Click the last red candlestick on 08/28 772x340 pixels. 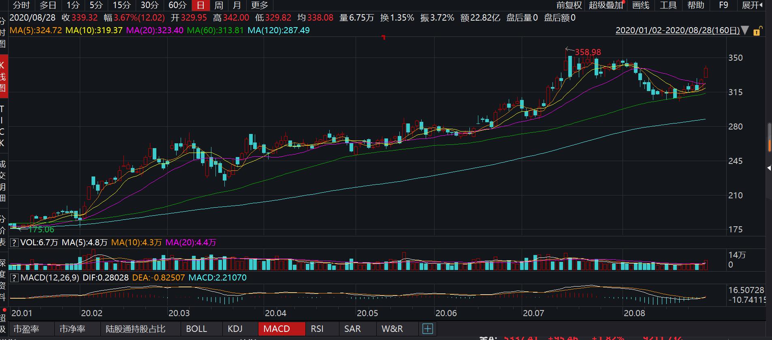(706, 73)
